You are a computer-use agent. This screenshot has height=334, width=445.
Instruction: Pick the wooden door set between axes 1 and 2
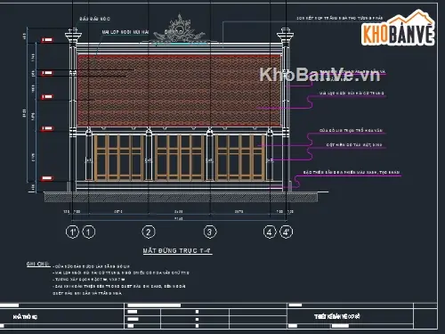tap(118, 158)
